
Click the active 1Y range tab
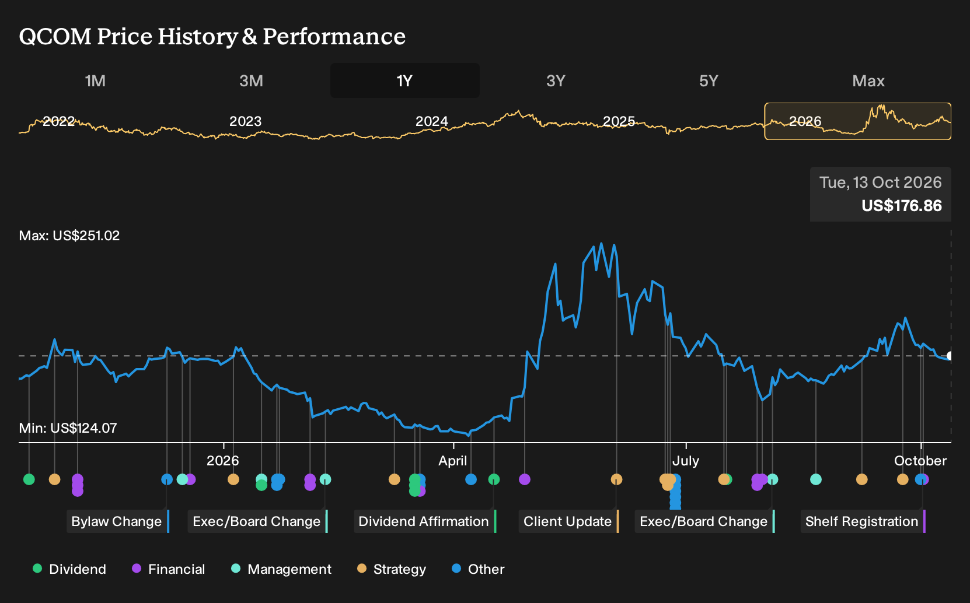405,80
